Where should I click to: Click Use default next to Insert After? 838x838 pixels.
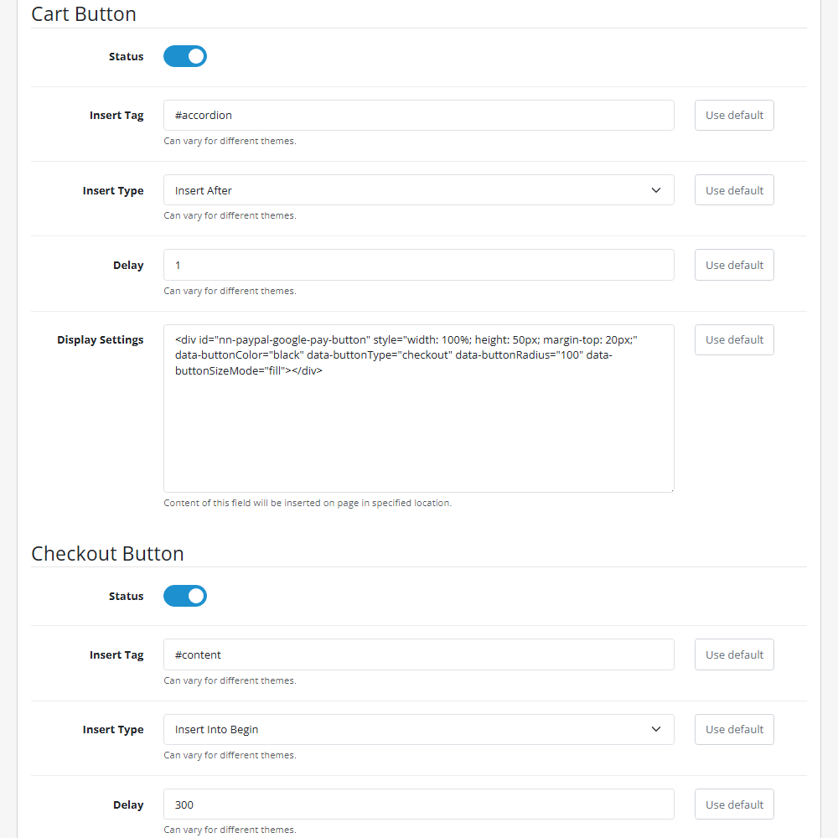[734, 190]
